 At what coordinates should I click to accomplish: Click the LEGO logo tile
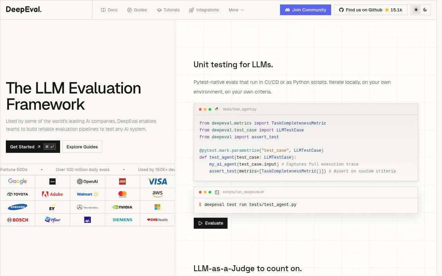[x=123, y=181]
